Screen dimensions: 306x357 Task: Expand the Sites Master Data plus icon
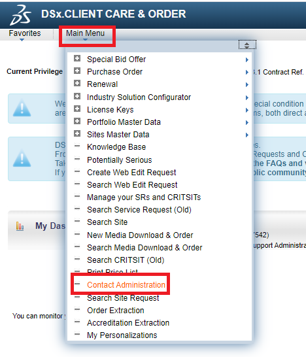pos(77,133)
